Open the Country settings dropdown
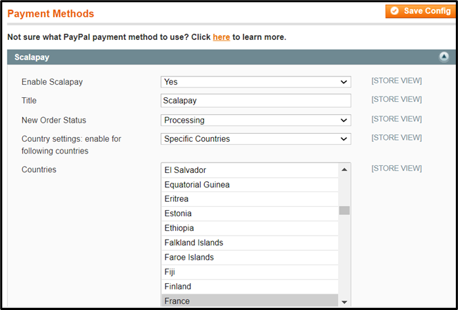The height and width of the screenshot is (310, 458). point(256,139)
